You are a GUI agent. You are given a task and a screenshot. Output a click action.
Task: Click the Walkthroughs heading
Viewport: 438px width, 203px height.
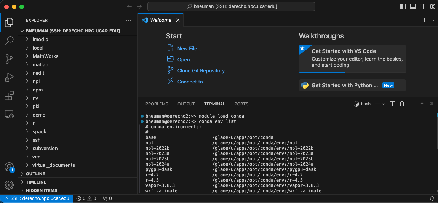tap(321, 36)
